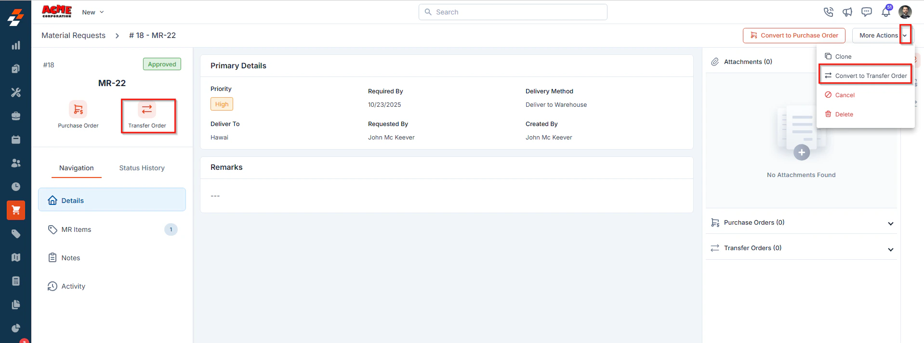Switch to the Navigation tab

click(x=77, y=168)
